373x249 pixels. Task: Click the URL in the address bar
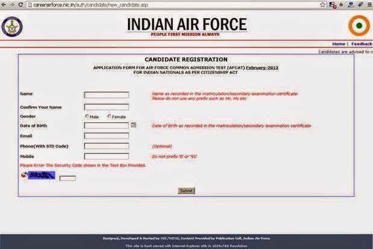(90, 5)
